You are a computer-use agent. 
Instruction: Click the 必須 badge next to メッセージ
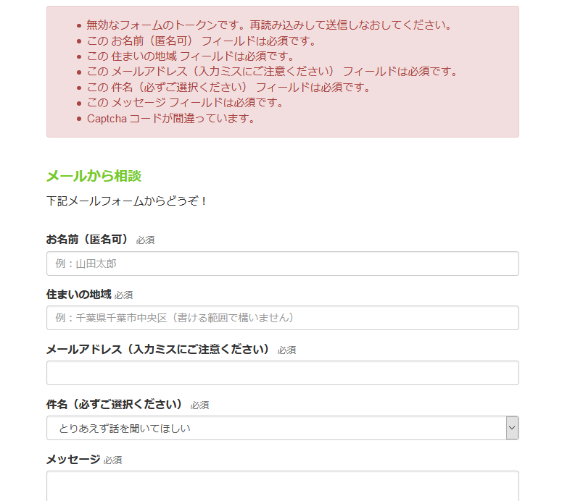tap(112, 460)
